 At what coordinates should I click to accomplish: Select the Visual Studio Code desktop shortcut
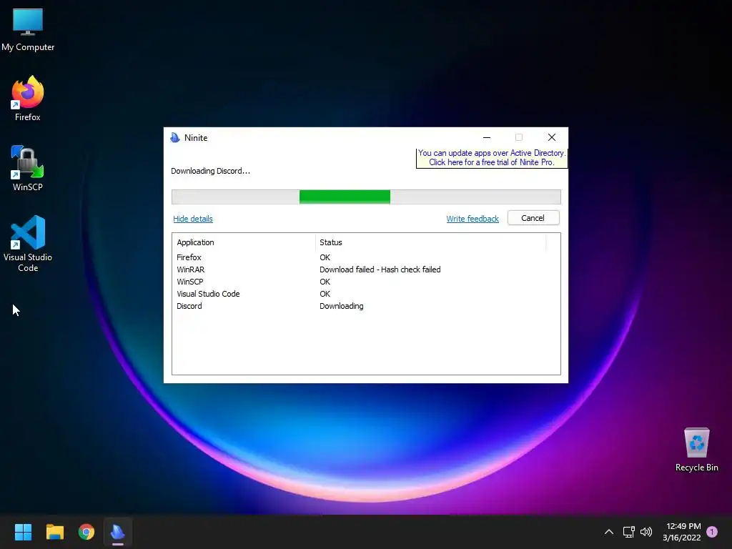tap(28, 243)
